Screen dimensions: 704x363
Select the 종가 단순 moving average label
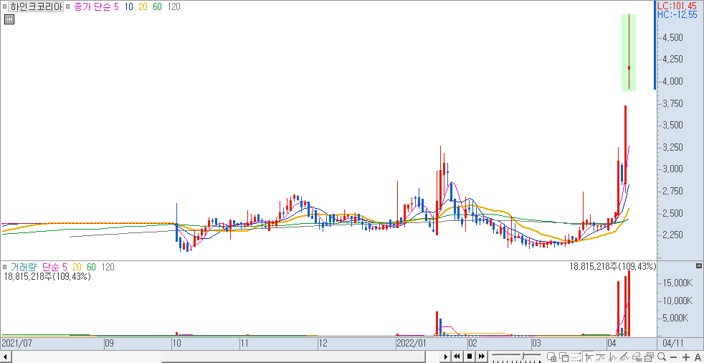[92, 7]
